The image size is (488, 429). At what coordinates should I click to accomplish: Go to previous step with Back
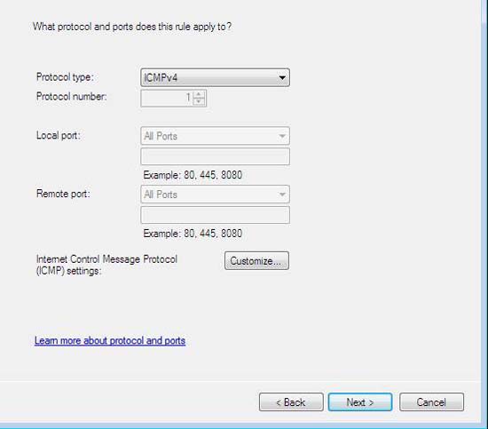pos(291,402)
